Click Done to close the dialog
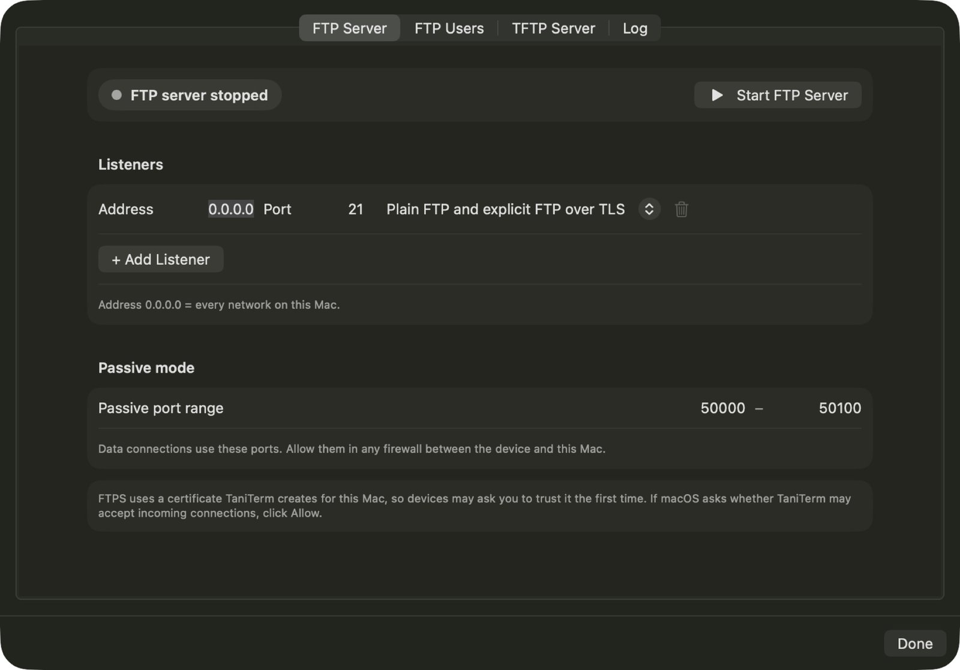Image resolution: width=960 pixels, height=670 pixels. point(915,644)
